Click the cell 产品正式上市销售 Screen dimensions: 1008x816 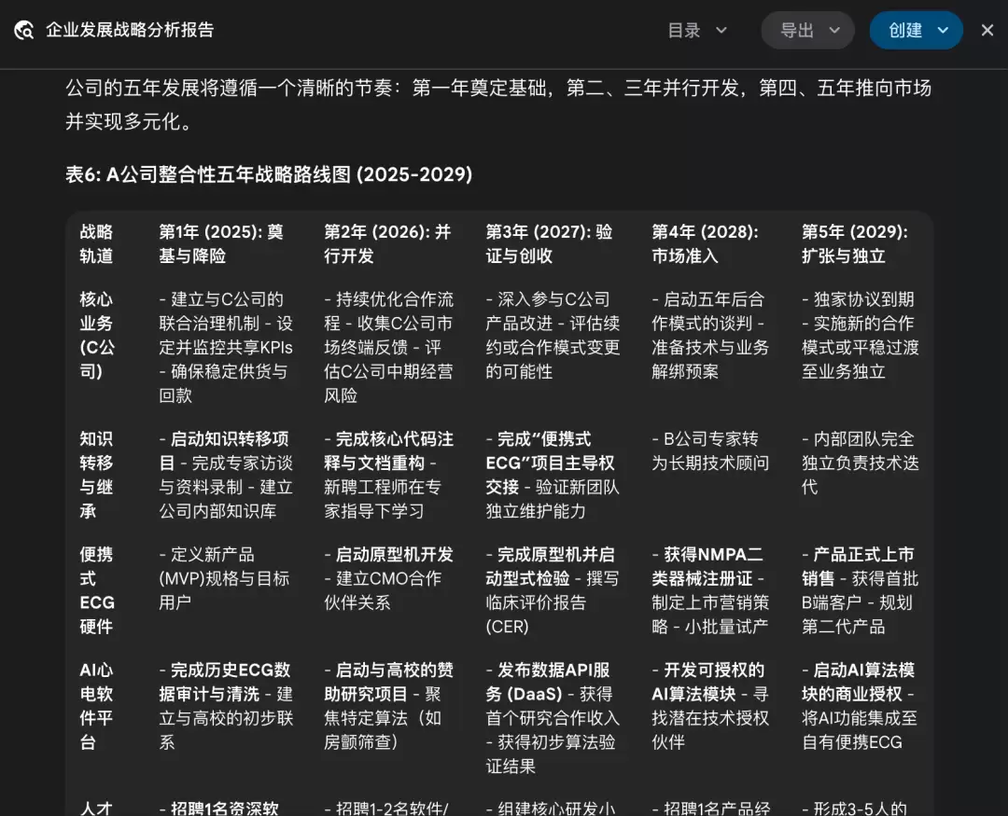pos(860,590)
